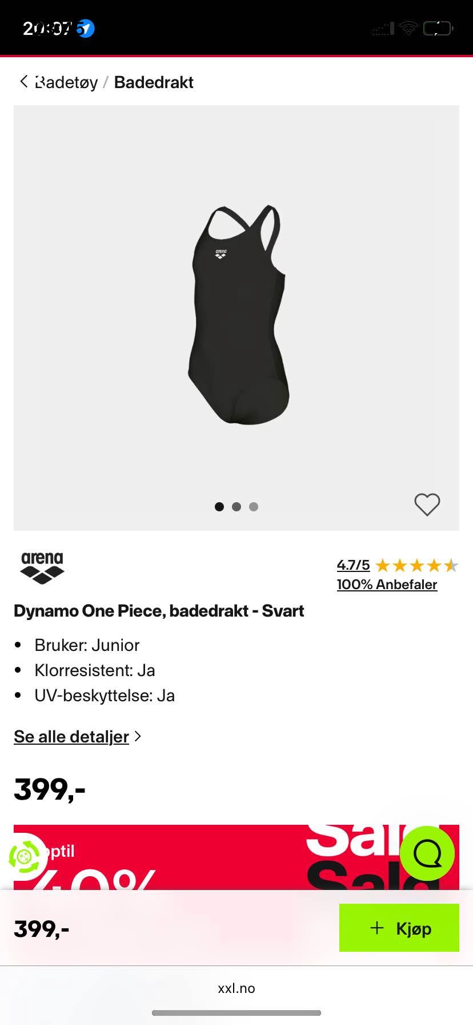Expand details via chevron after Se alle detaljer
The height and width of the screenshot is (1025, 473).
point(138,736)
